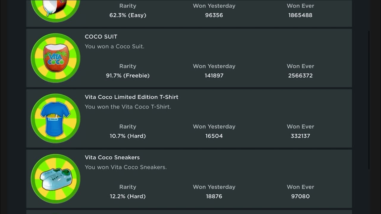This screenshot has height=214, width=381.
Task: Select Won Yesterday count 141897
Action: pyautogui.click(x=214, y=75)
